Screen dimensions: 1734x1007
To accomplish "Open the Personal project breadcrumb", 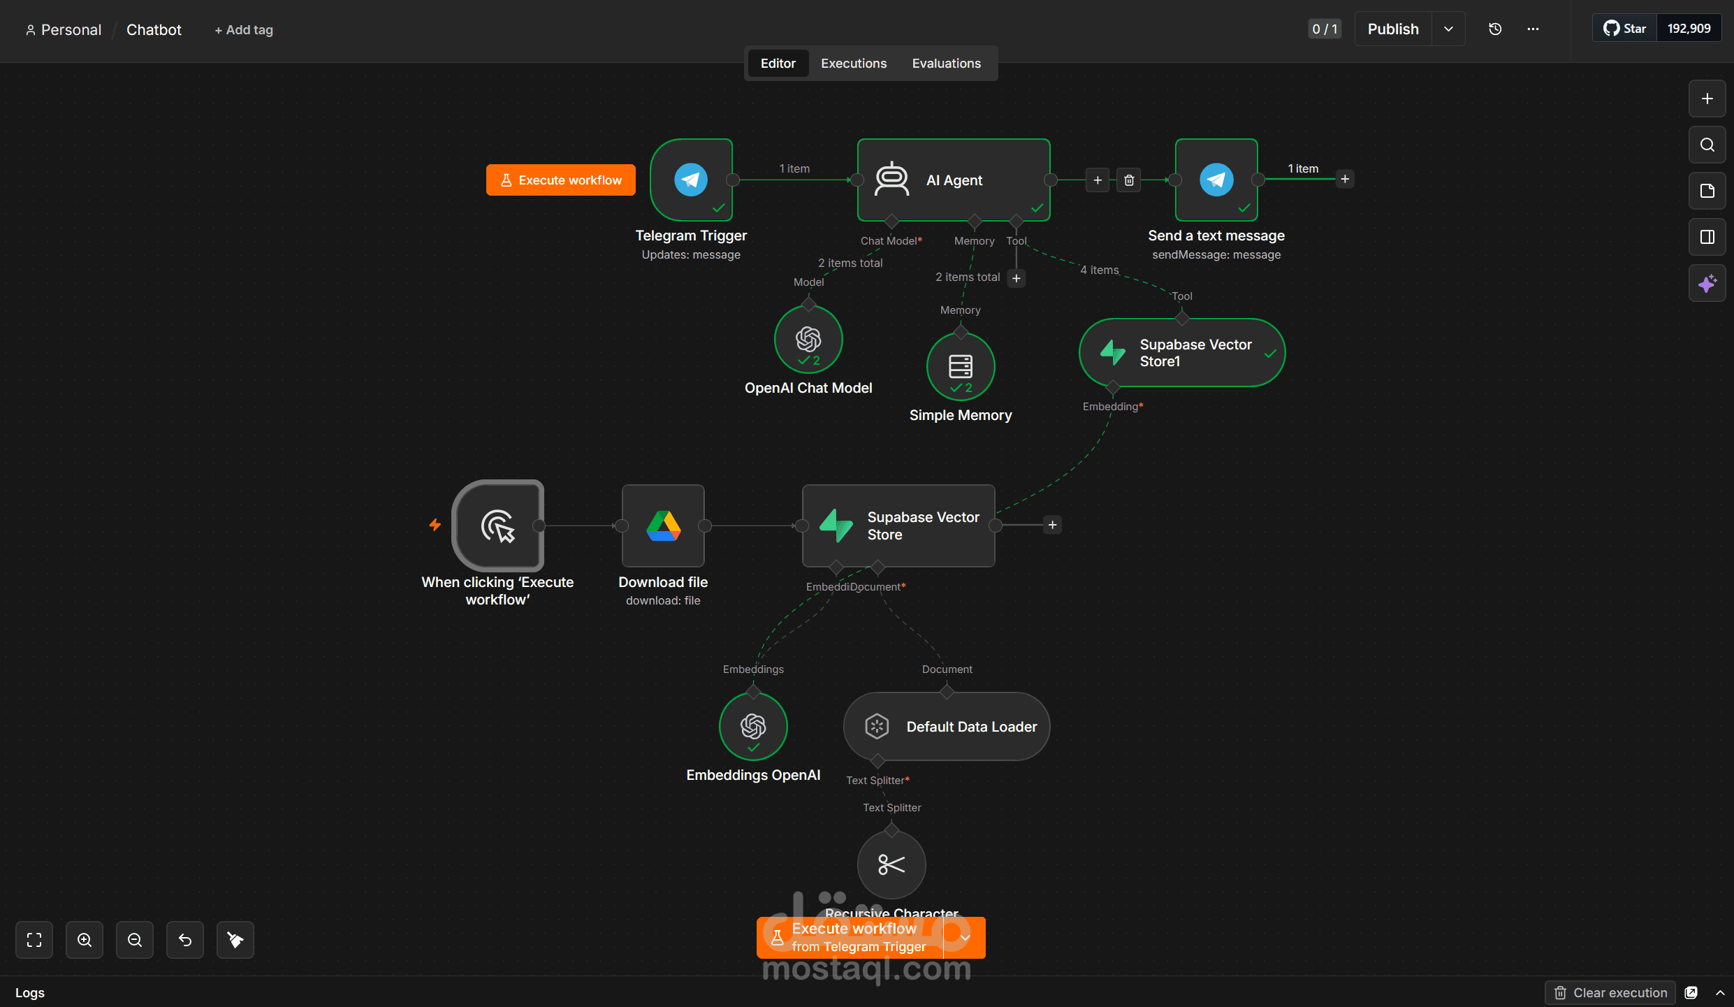I will point(64,30).
